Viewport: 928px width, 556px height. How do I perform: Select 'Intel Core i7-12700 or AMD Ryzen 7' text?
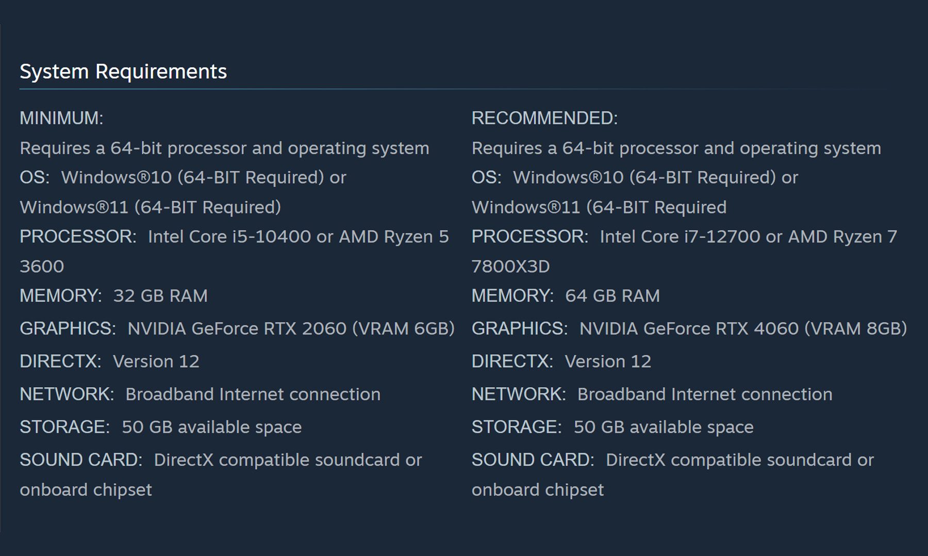[749, 237]
